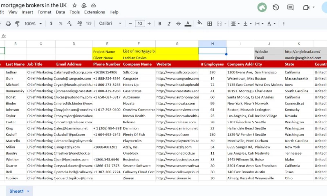Open the Extensions menu
Viewport: 327px width, 196px height.
click(94, 12)
